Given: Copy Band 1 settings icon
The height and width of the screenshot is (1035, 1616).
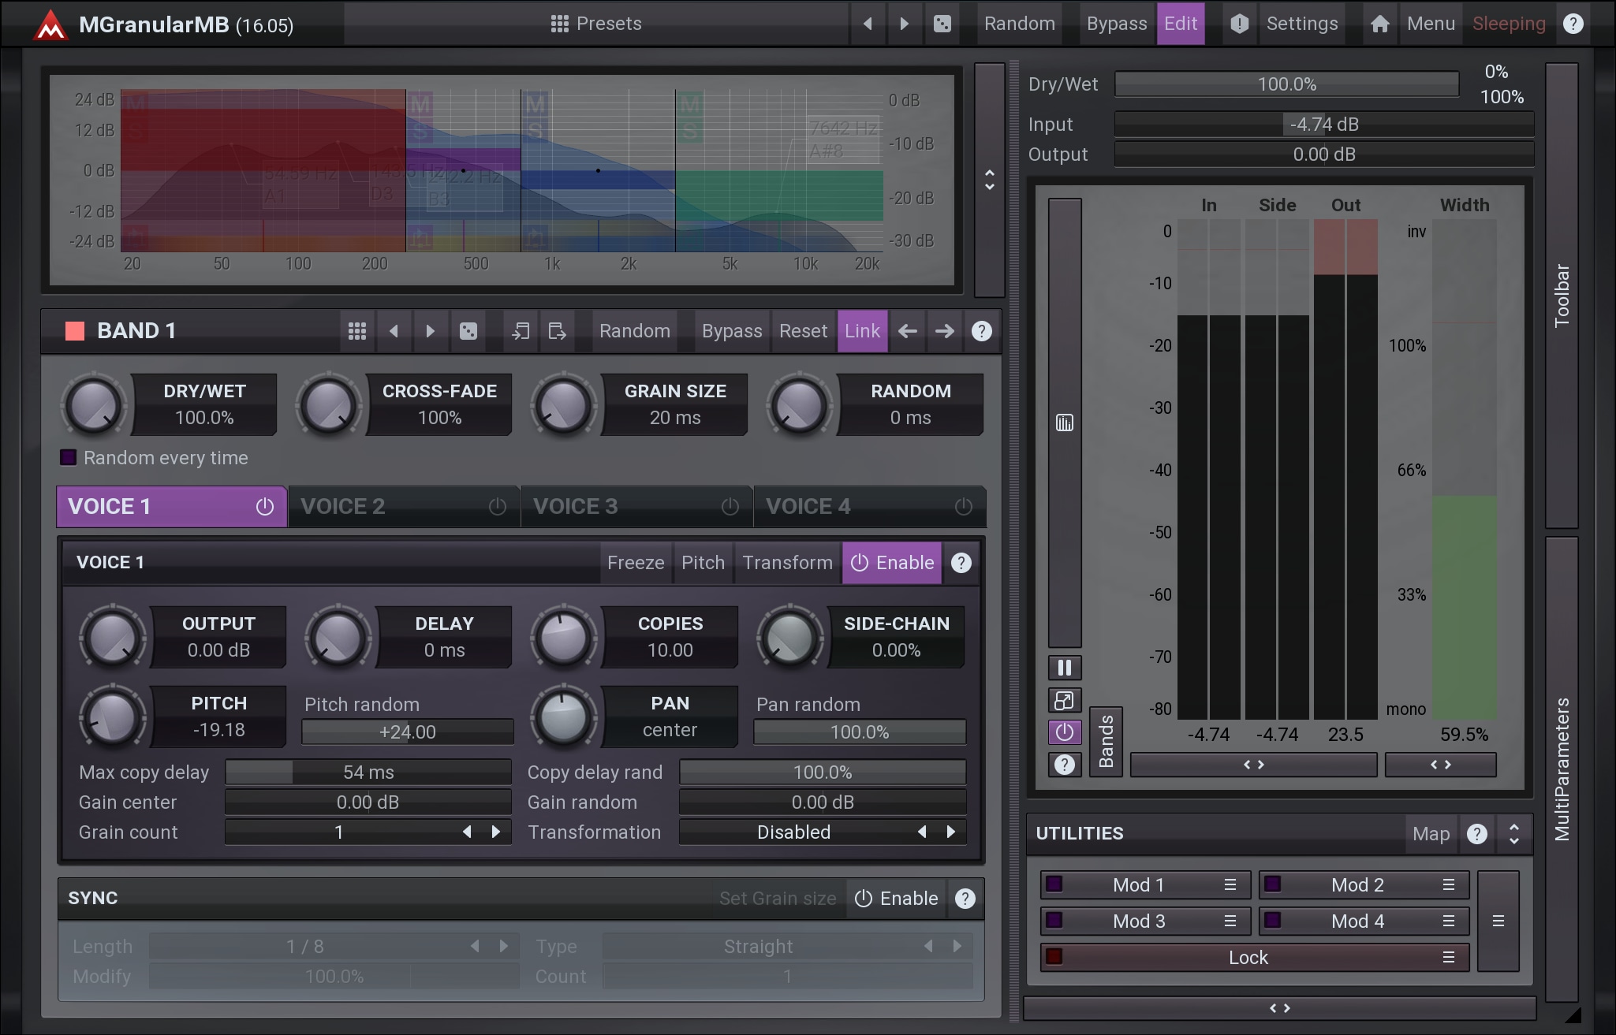Looking at the screenshot, I should tap(521, 331).
